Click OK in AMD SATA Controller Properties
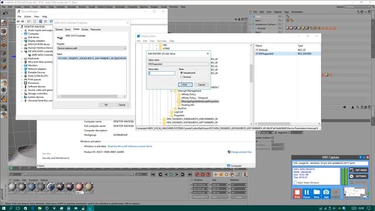375x211 pixels. (106, 105)
